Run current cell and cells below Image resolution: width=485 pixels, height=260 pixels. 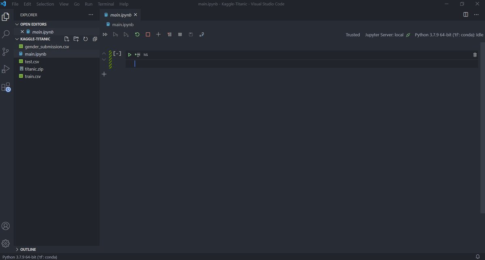[x=126, y=34]
